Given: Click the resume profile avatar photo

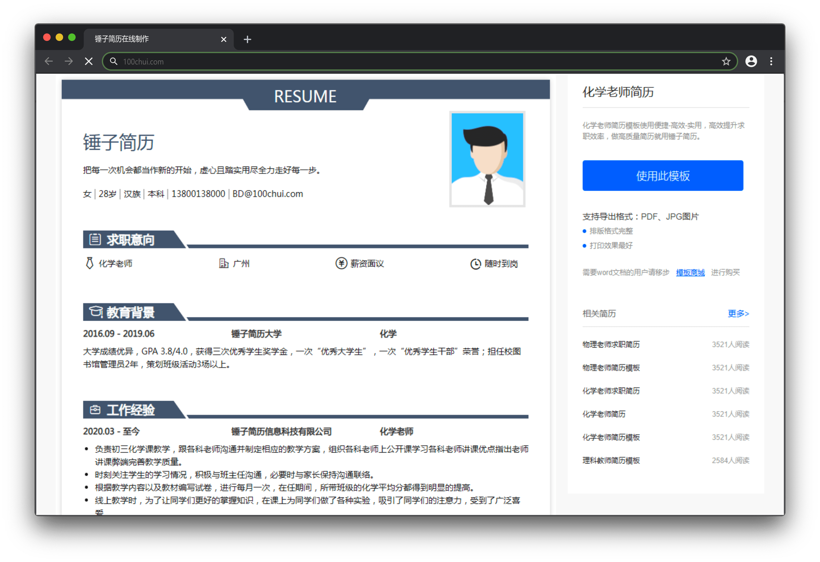Looking at the screenshot, I should click(487, 159).
